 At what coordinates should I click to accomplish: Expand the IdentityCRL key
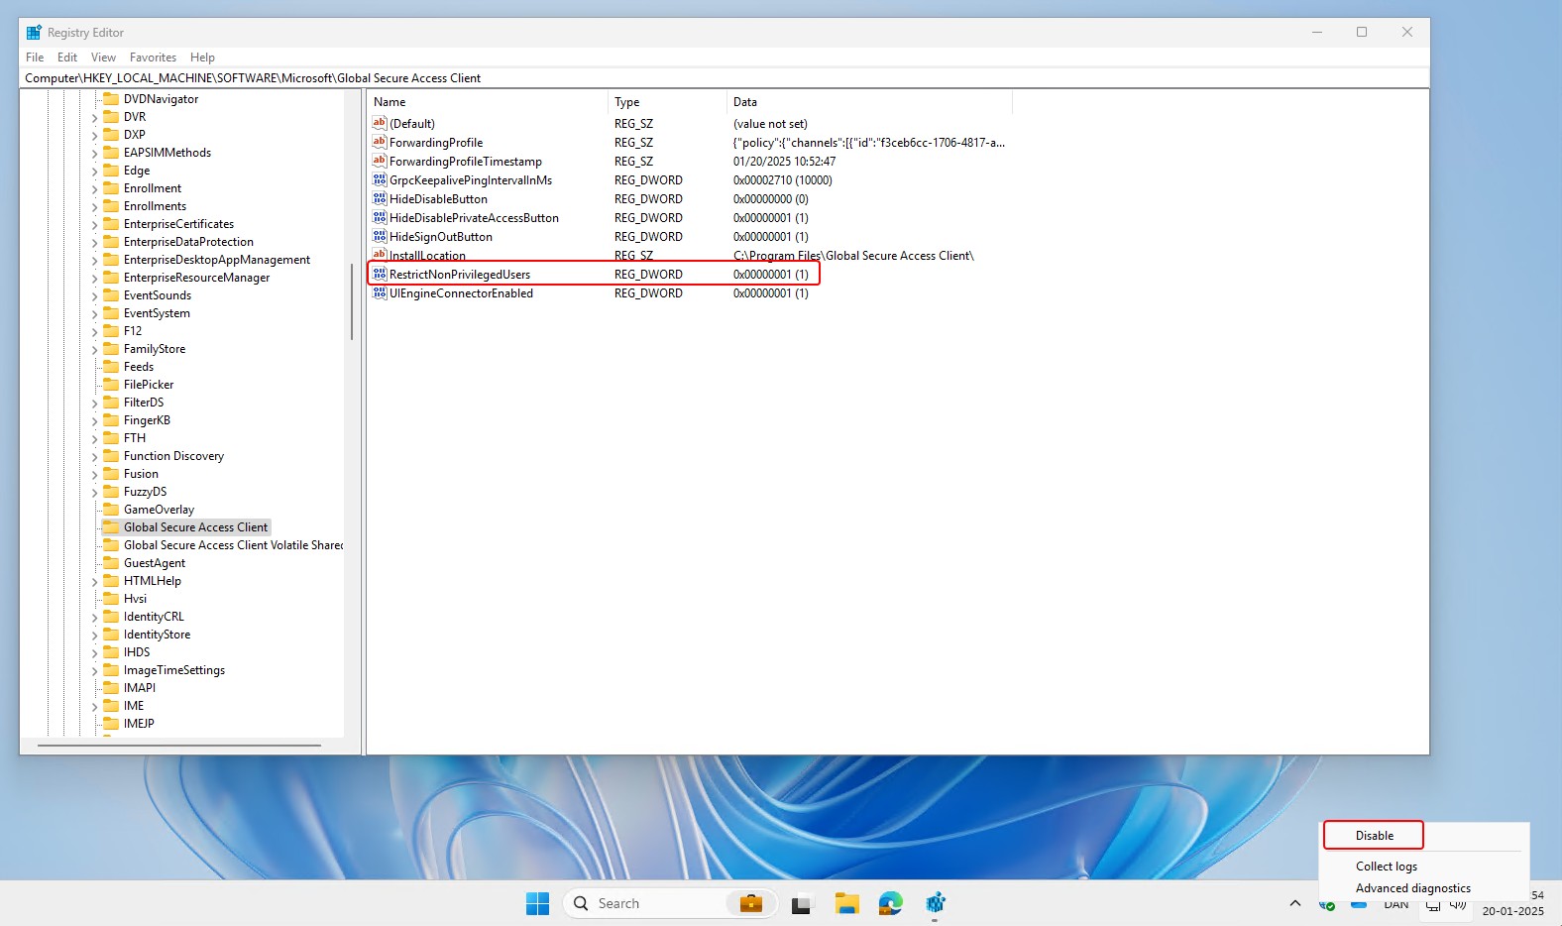[x=95, y=617]
